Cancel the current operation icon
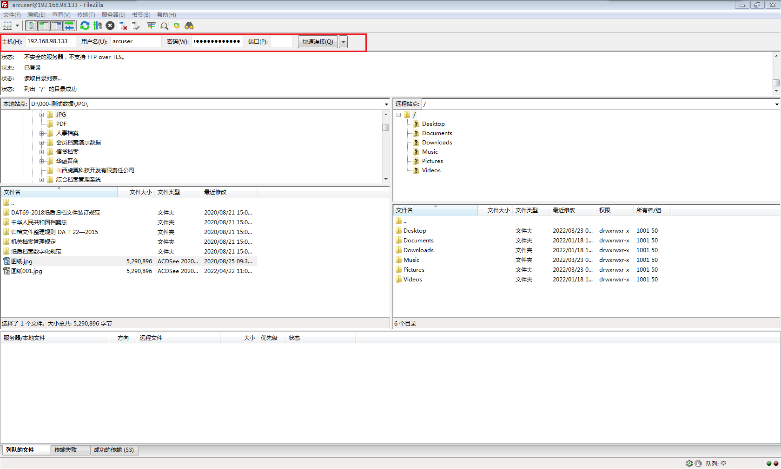The image size is (781, 469). (110, 26)
